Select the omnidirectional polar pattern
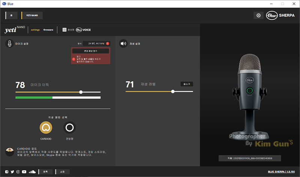This screenshot has height=177, width=300. 70,127
